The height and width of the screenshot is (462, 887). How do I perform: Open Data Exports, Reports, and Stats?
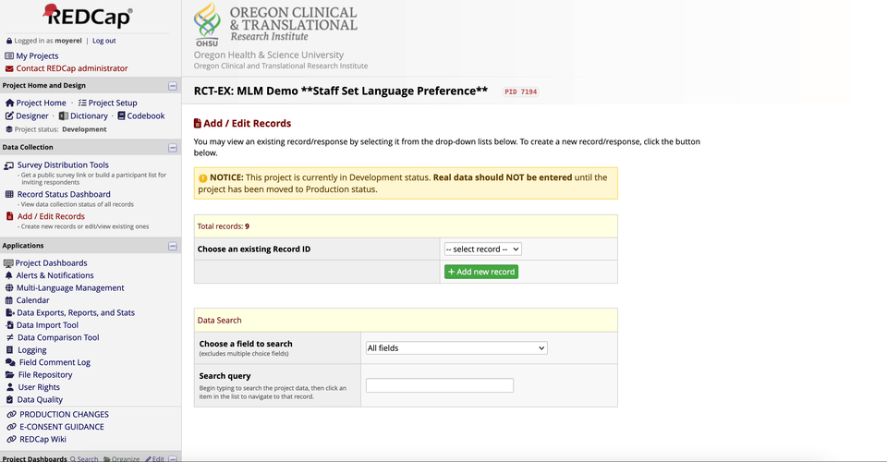click(76, 312)
